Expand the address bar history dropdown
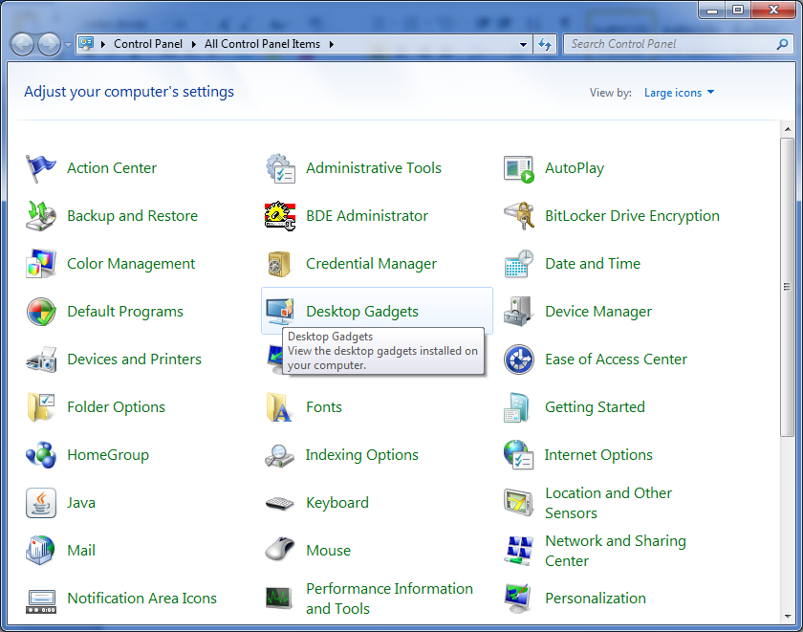 523,45
